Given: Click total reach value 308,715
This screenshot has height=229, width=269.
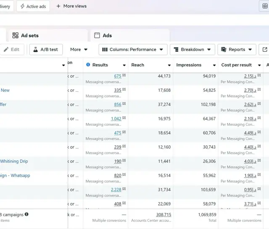Looking at the screenshot, I should click(x=164, y=215).
